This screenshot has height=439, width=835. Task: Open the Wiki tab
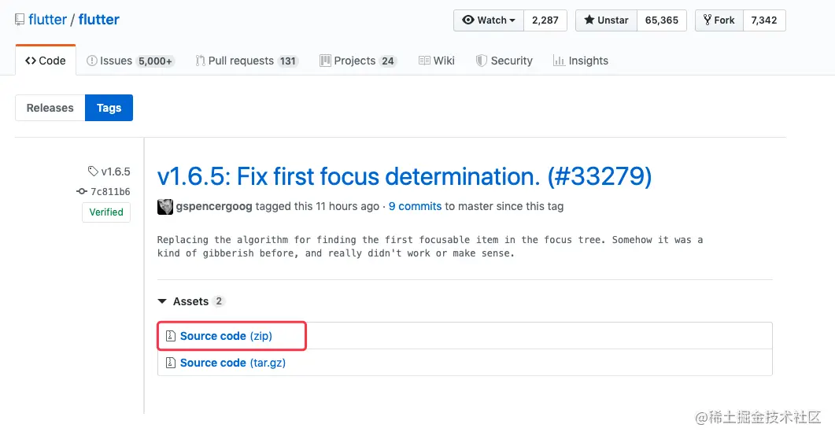click(437, 61)
